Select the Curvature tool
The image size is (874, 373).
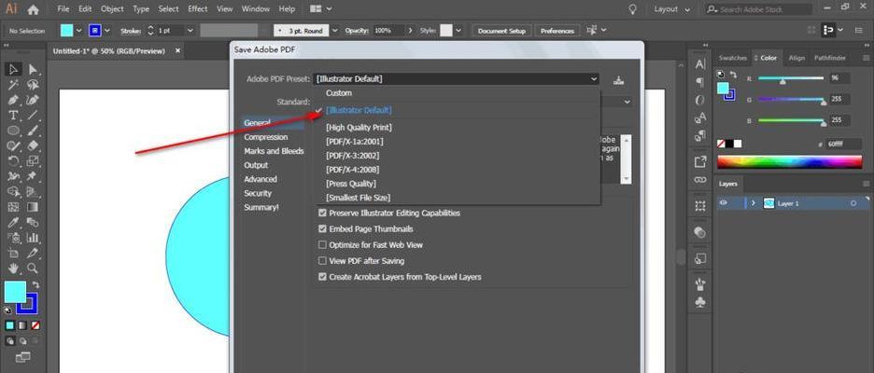[33, 100]
